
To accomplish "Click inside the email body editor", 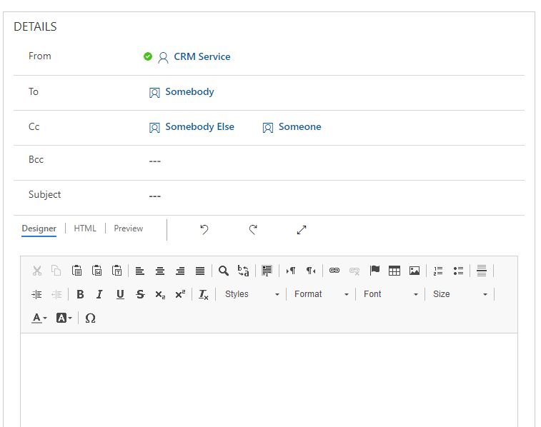I will pos(269,380).
